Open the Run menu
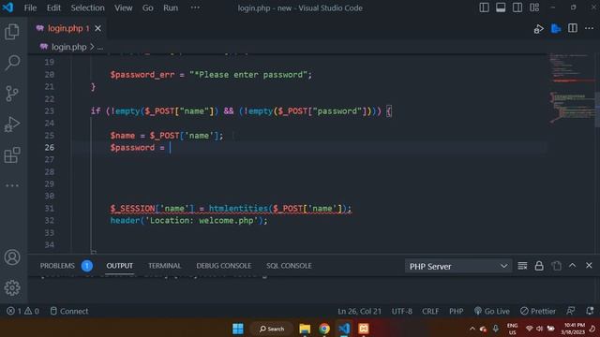This screenshot has height=337, width=600. [x=171, y=7]
